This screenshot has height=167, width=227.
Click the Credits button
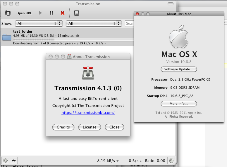[x=63, y=127]
